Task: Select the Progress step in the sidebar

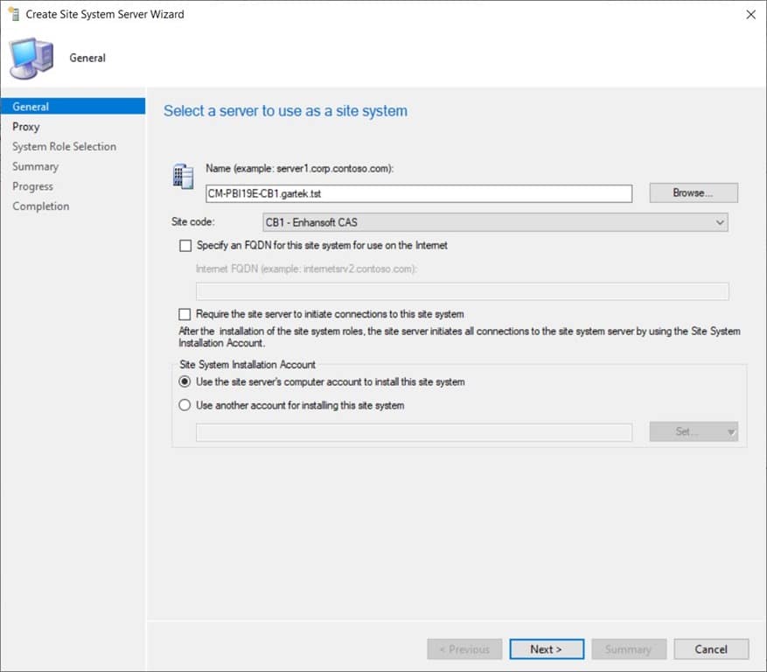Action: [32, 185]
